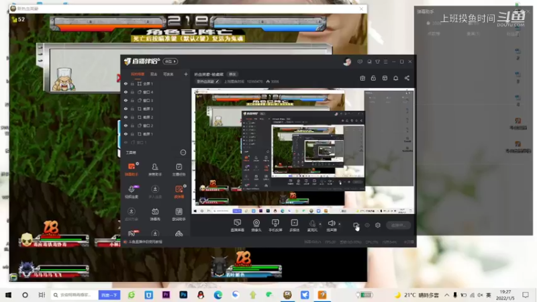Toggle visibility of the 截屏 3 source
Screen dimensions: 537x302
pos(126,109)
